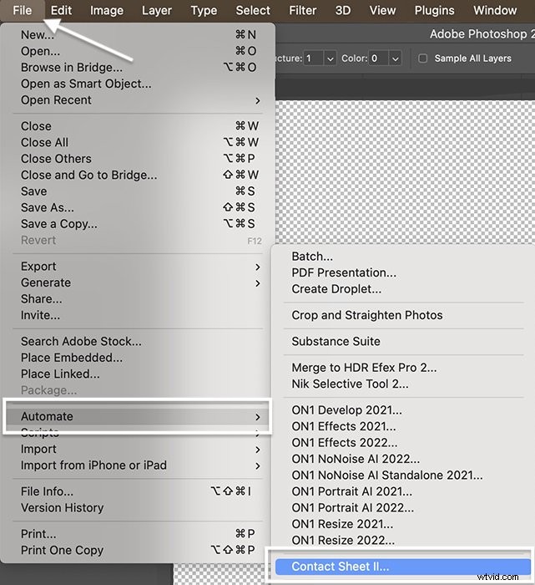The image size is (535, 585).
Task: Choose Print One Copy
Action: (63, 550)
